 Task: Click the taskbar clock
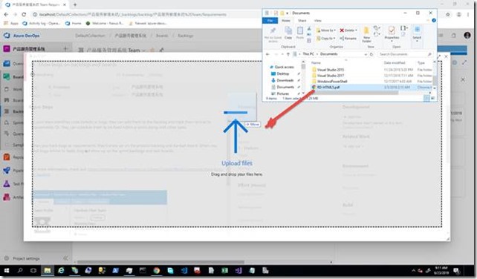pyautogui.click(x=441, y=271)
